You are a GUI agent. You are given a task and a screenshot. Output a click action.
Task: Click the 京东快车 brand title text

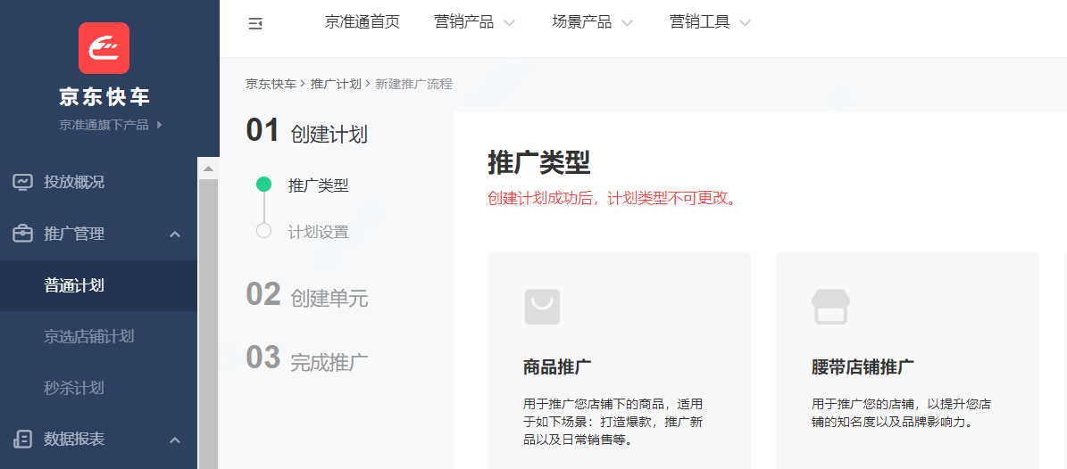pos(104,98)
